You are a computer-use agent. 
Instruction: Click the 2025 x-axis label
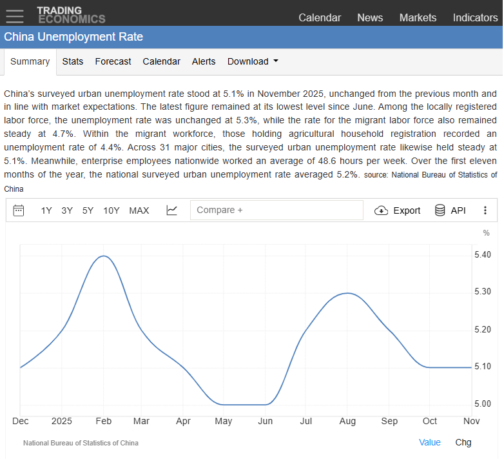coord(62,421)
